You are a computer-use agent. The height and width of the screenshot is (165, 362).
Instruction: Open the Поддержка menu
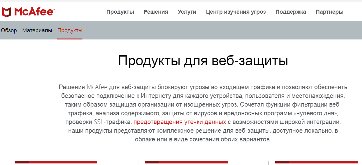[x=291, y=12]
